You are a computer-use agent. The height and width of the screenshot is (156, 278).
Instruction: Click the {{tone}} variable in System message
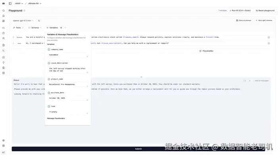[x=210, y=37]
